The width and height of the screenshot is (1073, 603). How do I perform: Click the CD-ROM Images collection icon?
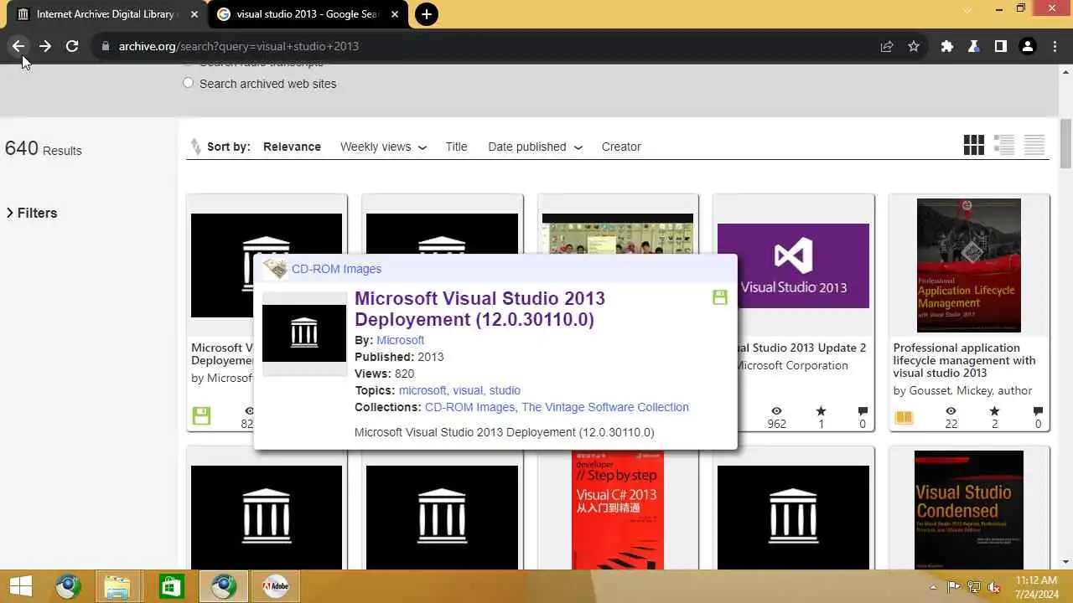(x=275, y=268)
